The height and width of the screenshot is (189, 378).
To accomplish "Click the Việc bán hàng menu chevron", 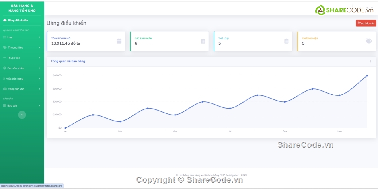I will (39, 78).
